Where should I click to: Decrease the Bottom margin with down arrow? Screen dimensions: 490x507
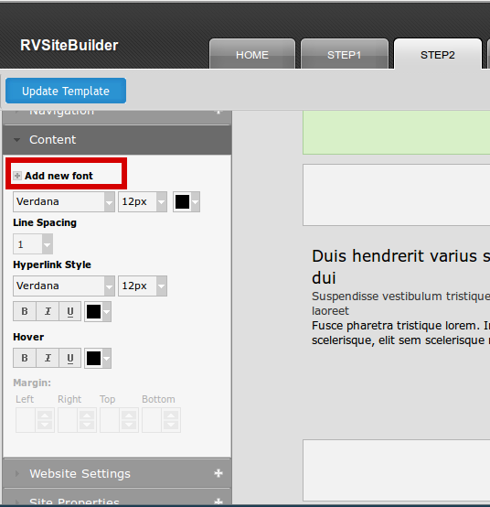click(x=171, y=425)
